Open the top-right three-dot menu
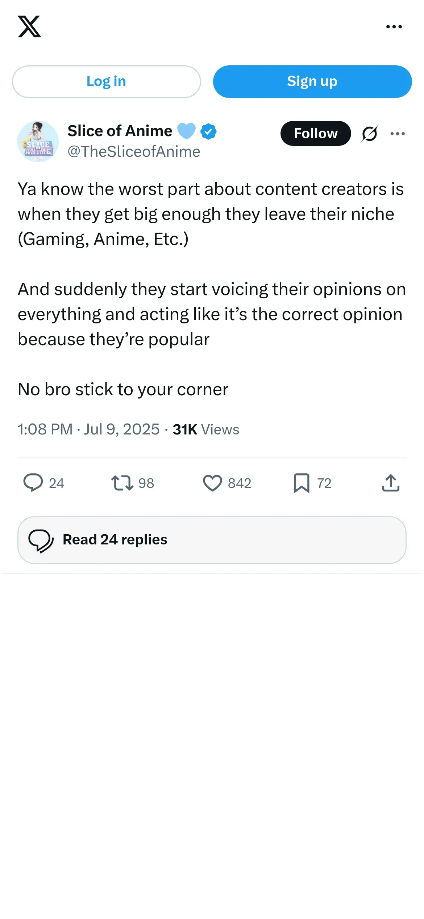This screenshot has width=424, height=919. pyautogui.click(x=394, y=26)
